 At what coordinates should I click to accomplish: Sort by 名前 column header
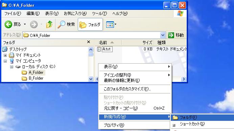point(108,43)
